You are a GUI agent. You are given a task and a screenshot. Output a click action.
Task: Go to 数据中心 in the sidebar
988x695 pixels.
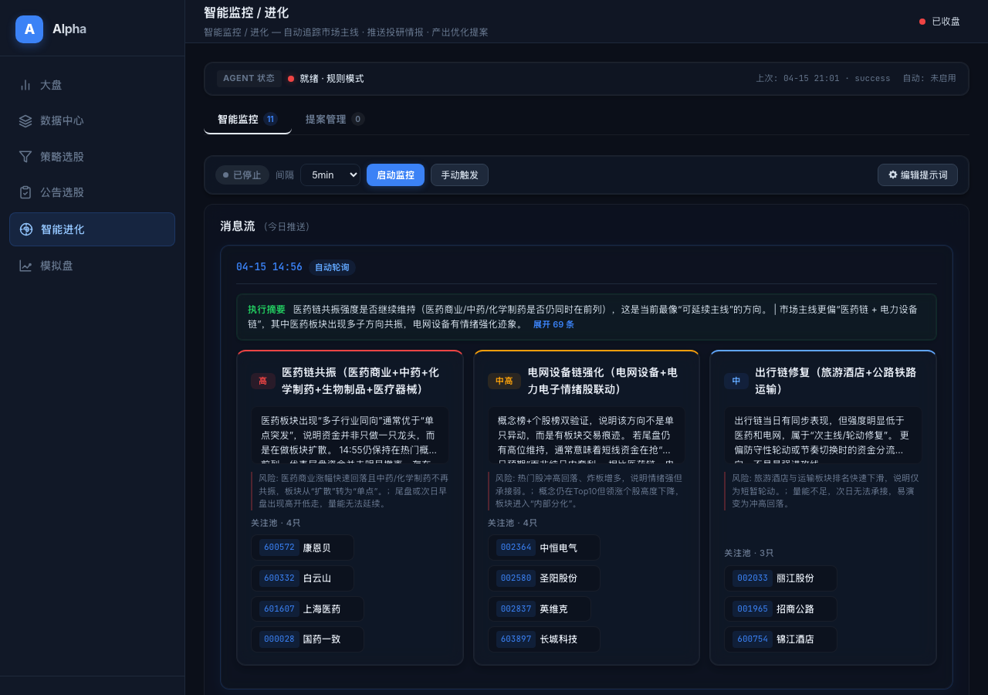[x=92, y=120]
